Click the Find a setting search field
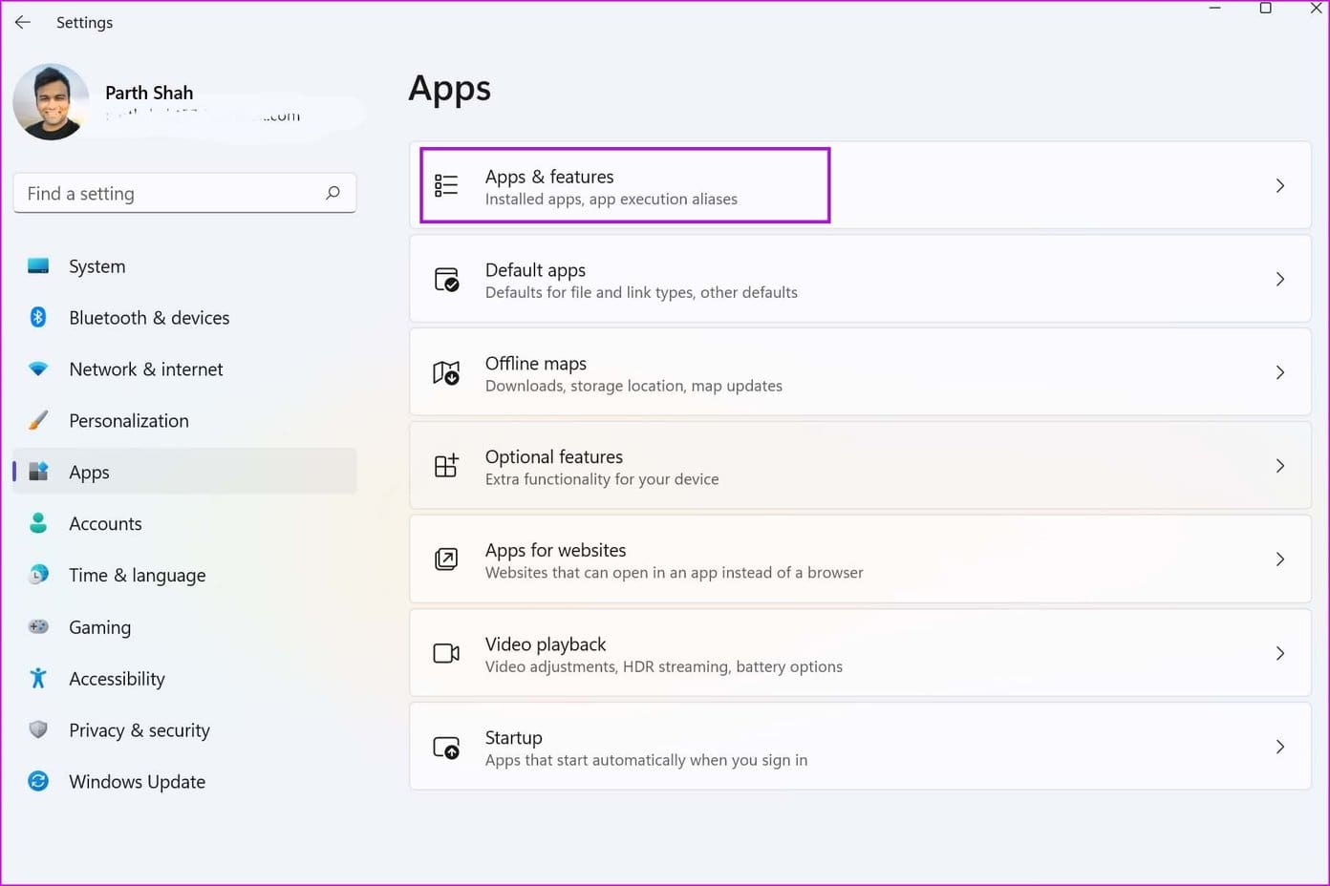This screenshot has height=886, width=1330. tap(185, 193)
